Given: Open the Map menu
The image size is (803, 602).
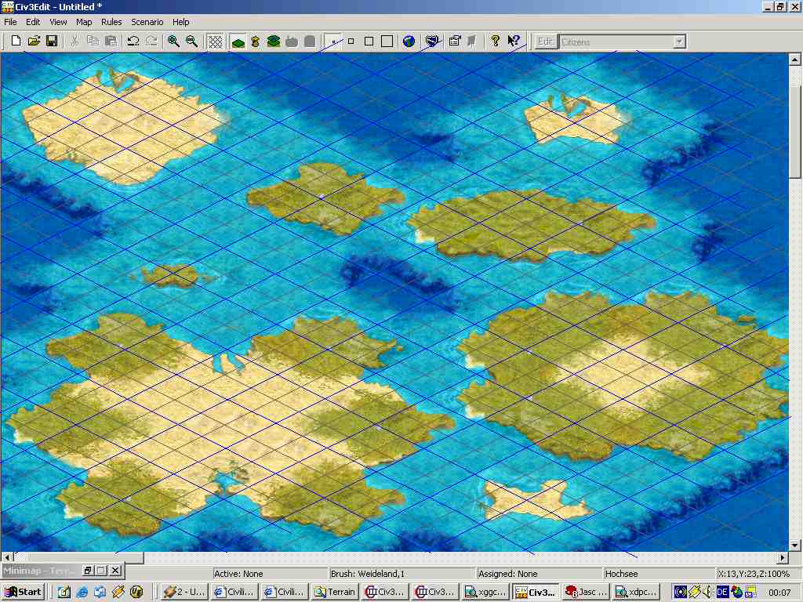Looking at the screenshot, I should [x=83, y=22].
